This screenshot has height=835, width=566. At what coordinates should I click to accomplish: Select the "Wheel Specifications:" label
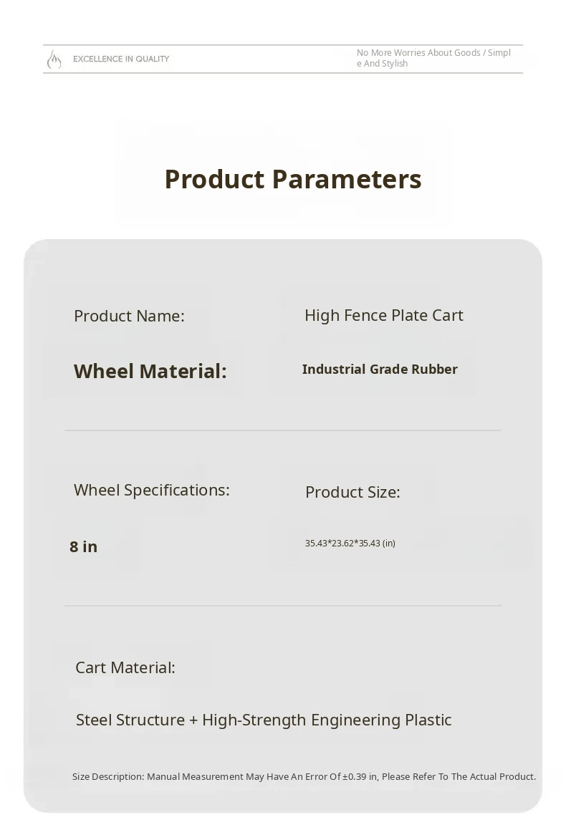pos(151,490)
